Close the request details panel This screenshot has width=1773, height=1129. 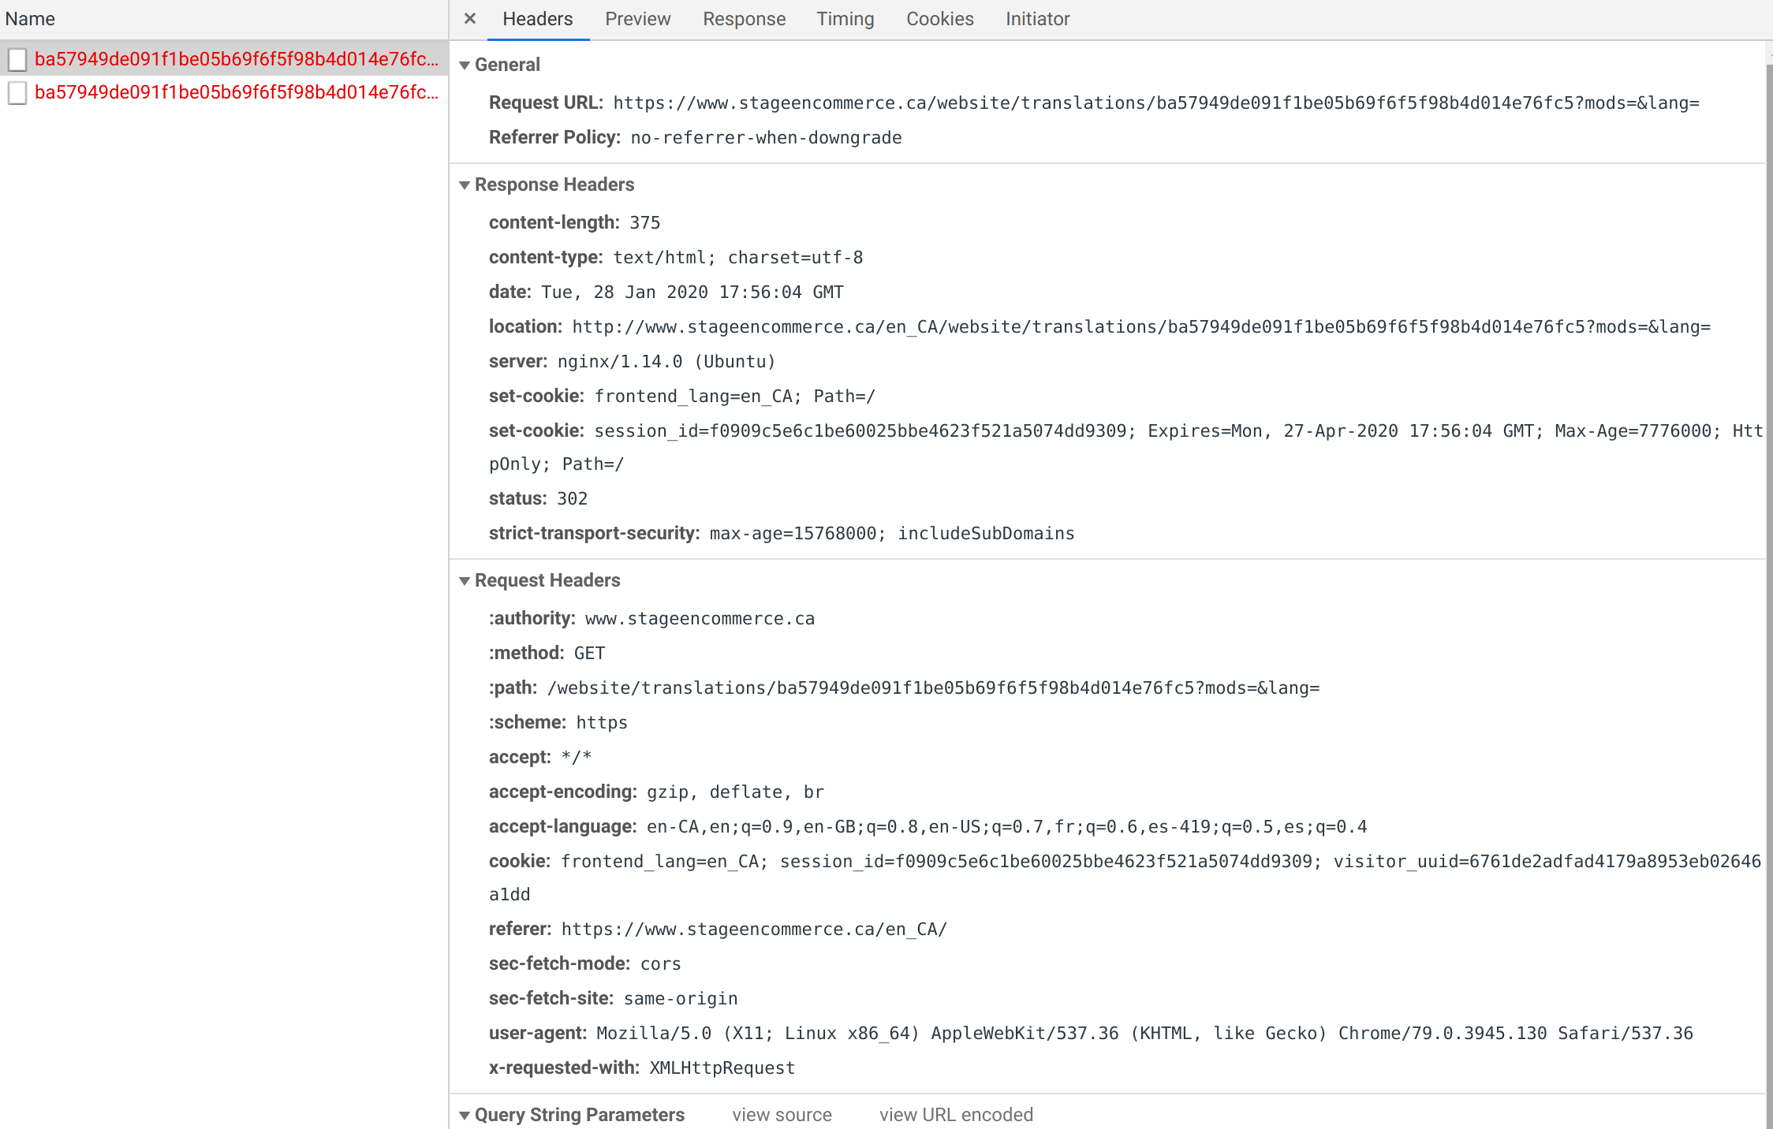(x=470, y=19)
